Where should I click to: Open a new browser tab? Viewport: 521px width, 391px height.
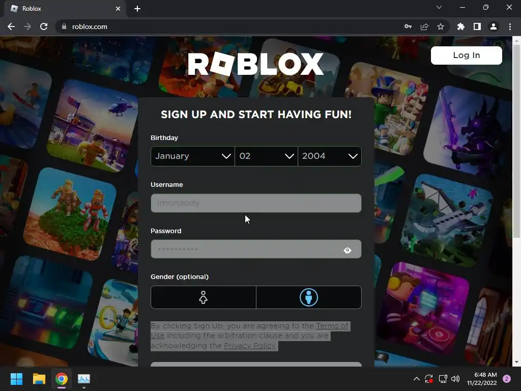137,9
